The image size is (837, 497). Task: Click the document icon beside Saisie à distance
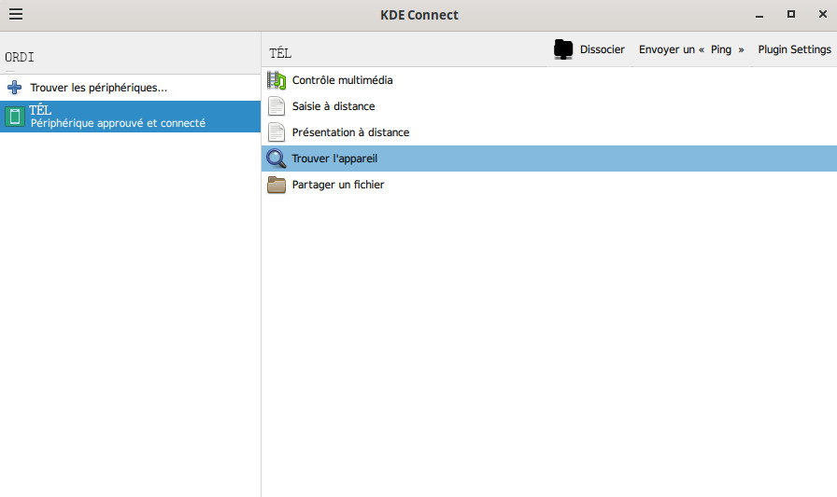[277, 106]
